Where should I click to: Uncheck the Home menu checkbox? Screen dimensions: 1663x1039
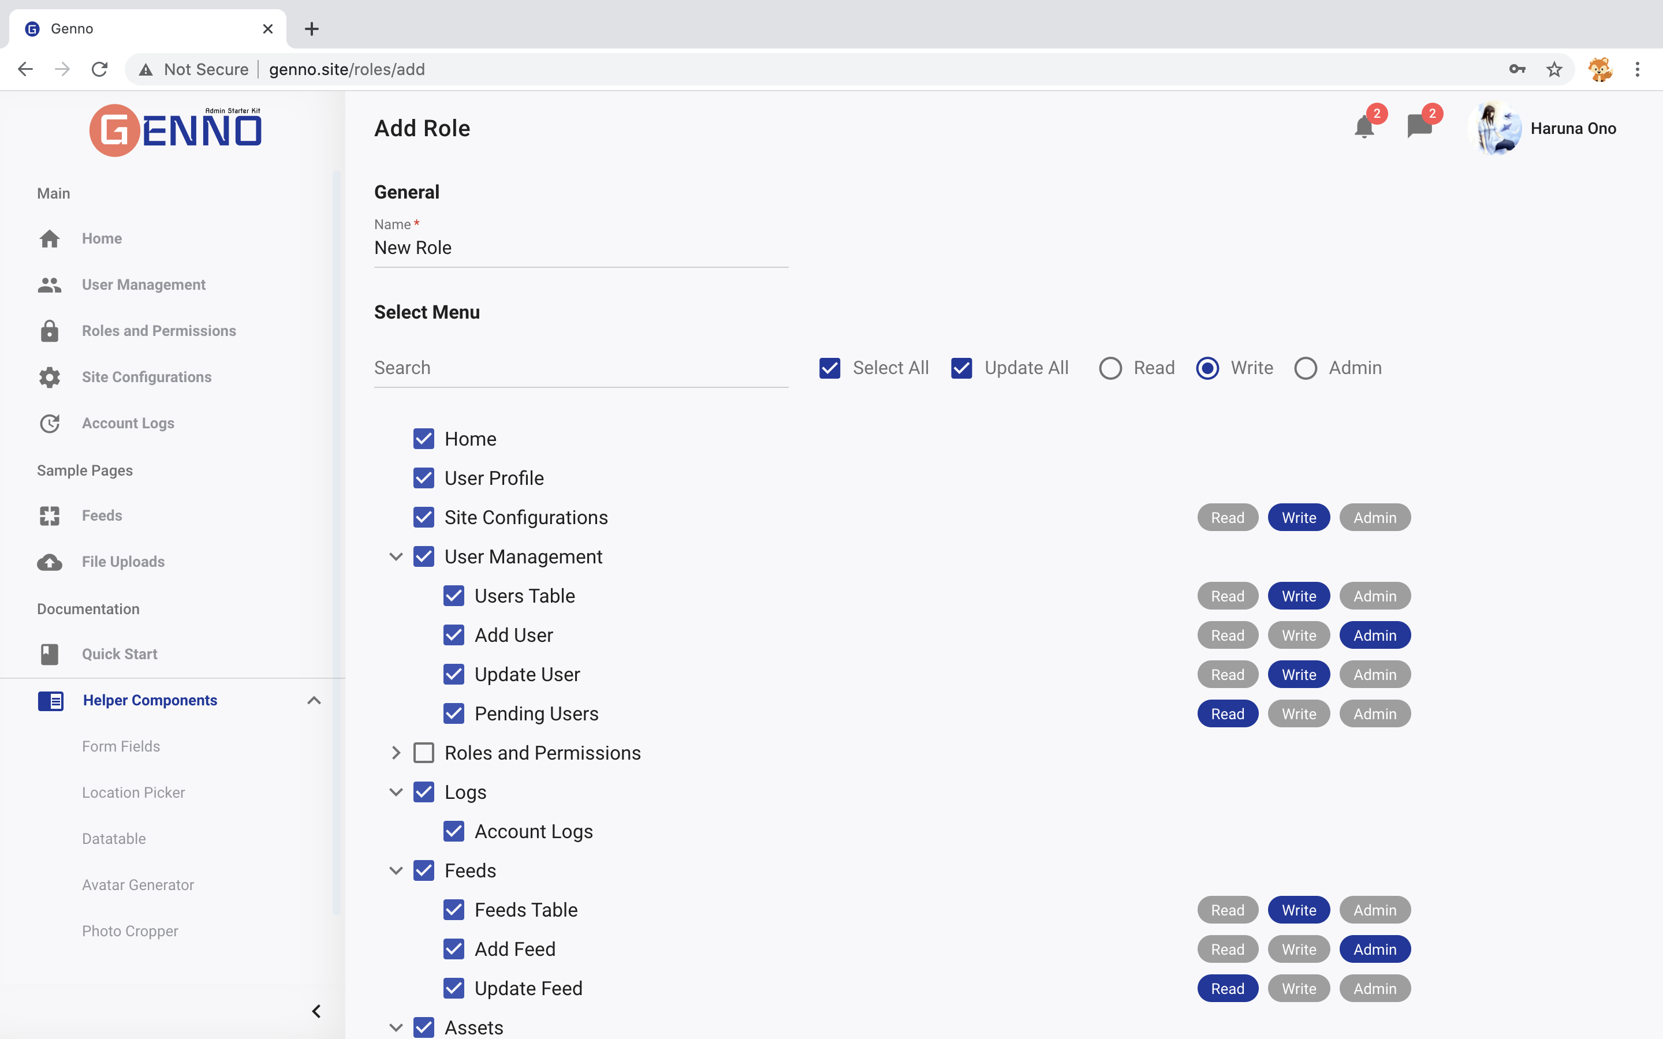pyautogui.click(x=424, y=439)
